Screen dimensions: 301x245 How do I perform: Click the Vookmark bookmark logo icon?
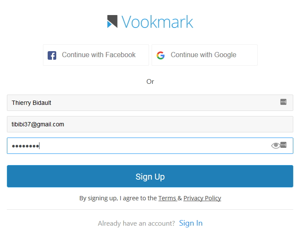point(112,21)
